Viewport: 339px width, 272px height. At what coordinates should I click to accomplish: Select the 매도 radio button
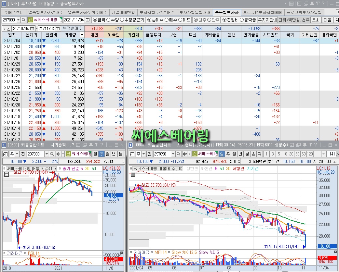tap(181, 20)
